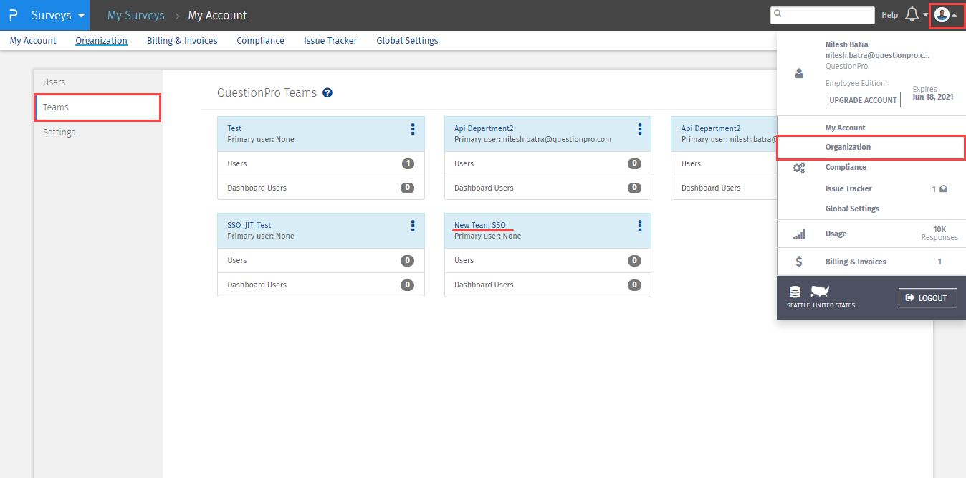This screenshot has width=966, height=478.
Task: Open the New Team SSO team link
Action: click(x=479, y=225)
